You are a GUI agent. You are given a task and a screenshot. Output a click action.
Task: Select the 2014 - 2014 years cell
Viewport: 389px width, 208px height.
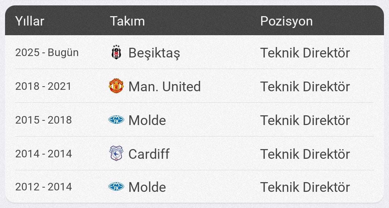[44, 154]
